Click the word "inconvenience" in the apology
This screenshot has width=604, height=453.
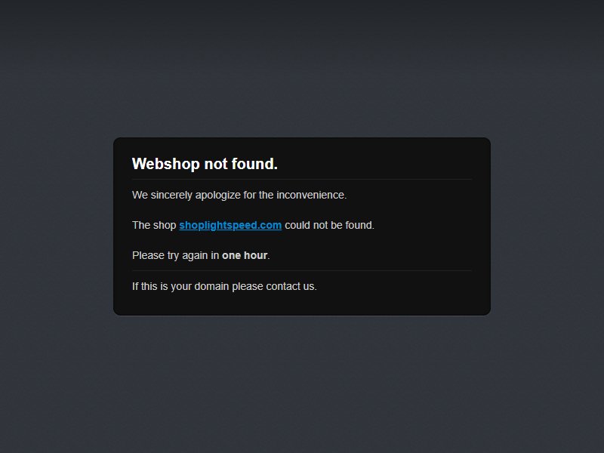click(x=310, y=196)
